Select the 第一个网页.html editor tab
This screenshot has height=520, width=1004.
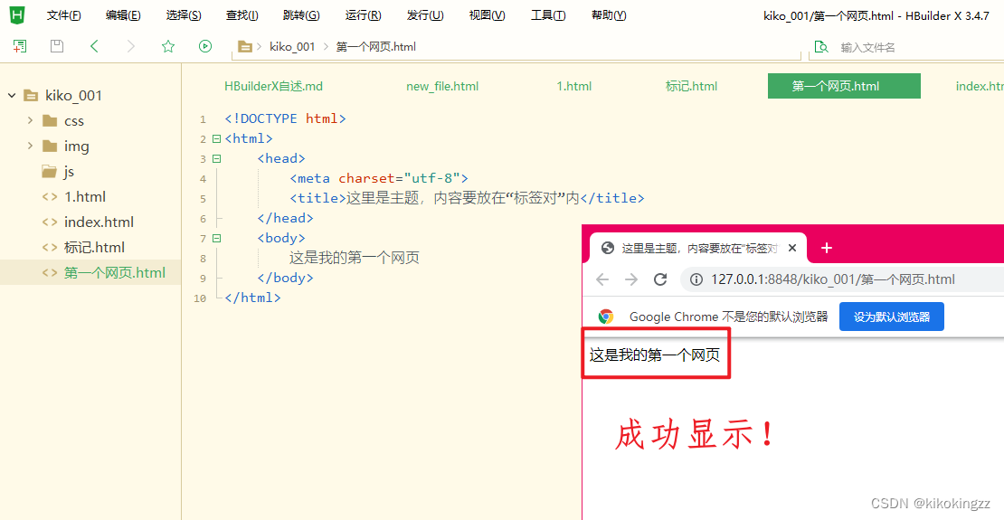point(844,86)
